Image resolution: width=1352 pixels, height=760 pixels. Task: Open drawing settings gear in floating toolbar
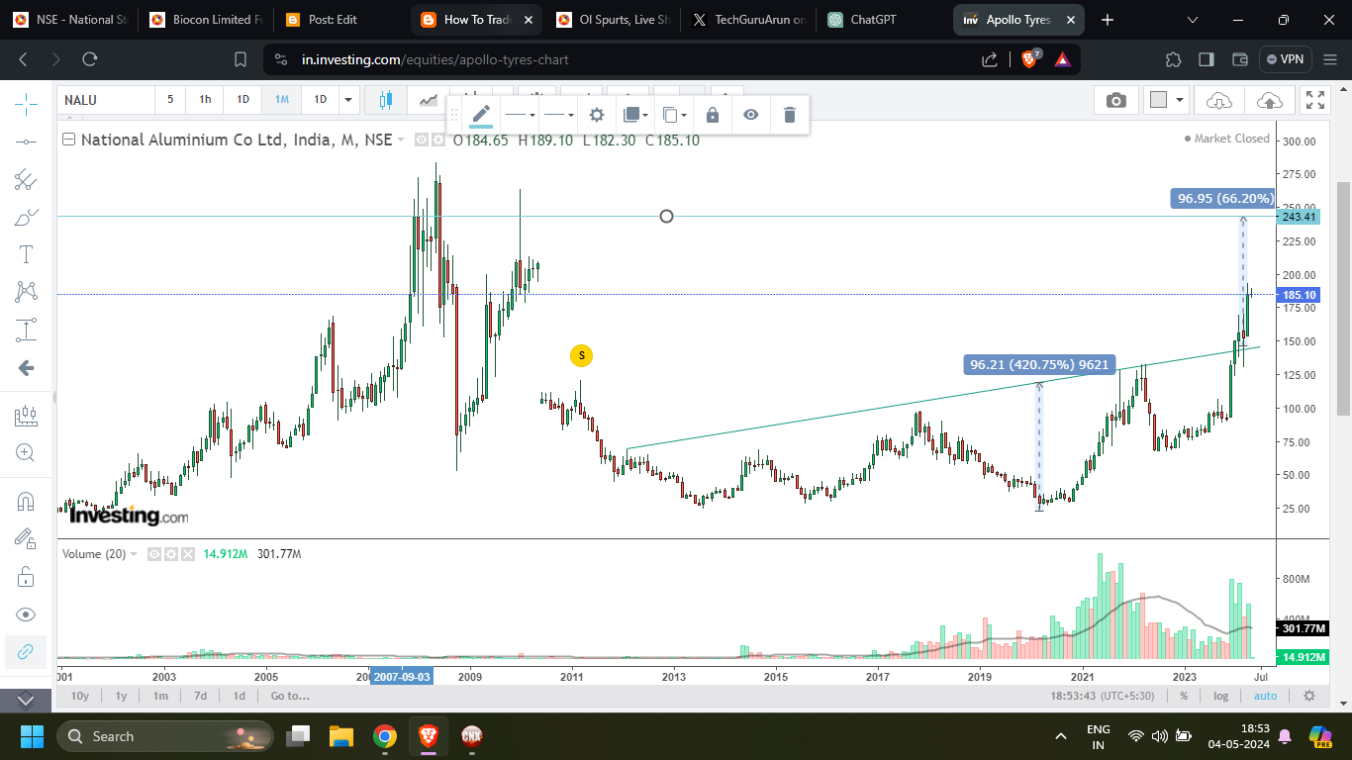[597, 115]
